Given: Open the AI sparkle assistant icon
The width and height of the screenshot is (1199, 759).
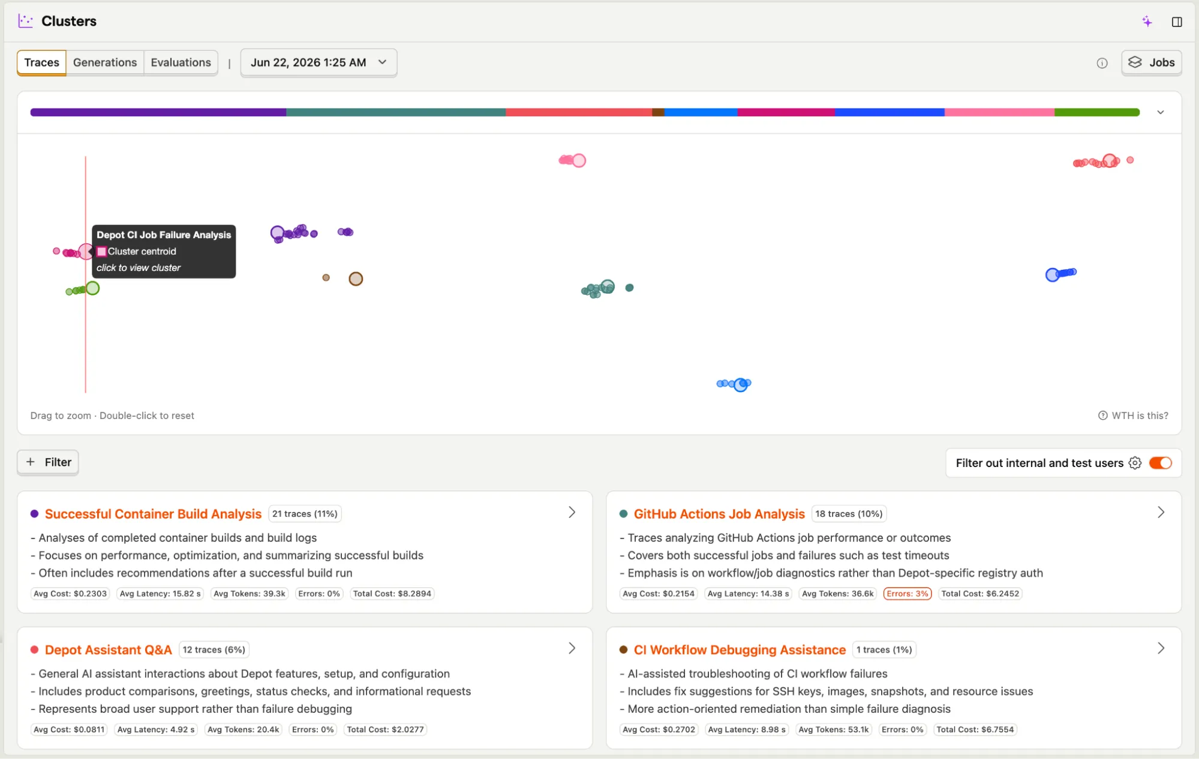Looking at the screenshot, I should click(x=1147, y=22).
